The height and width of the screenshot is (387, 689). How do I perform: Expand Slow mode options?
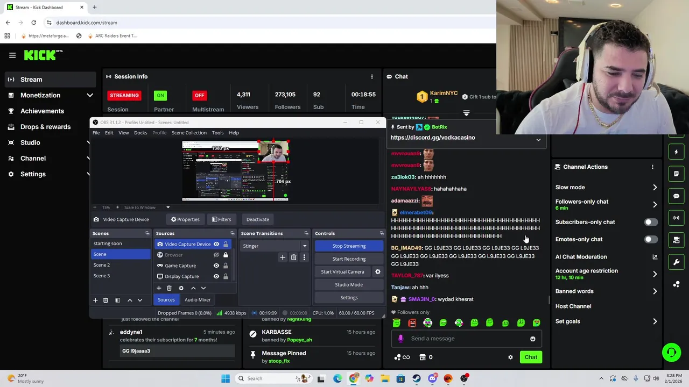[655, 188]
